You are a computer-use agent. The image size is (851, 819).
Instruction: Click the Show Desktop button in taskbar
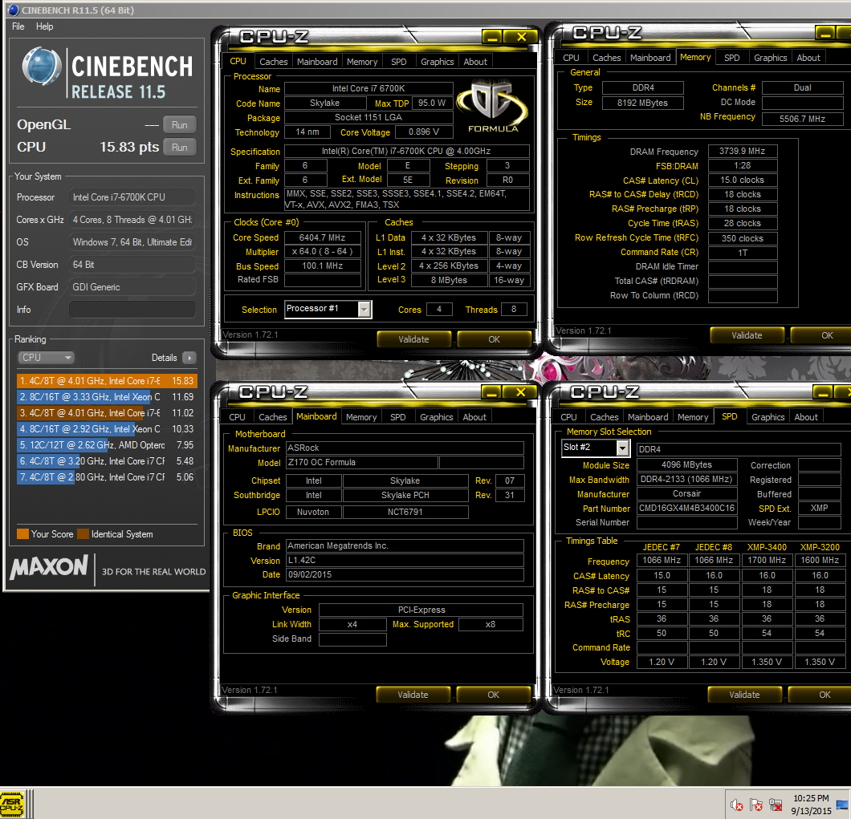click(x=844, y=805)
